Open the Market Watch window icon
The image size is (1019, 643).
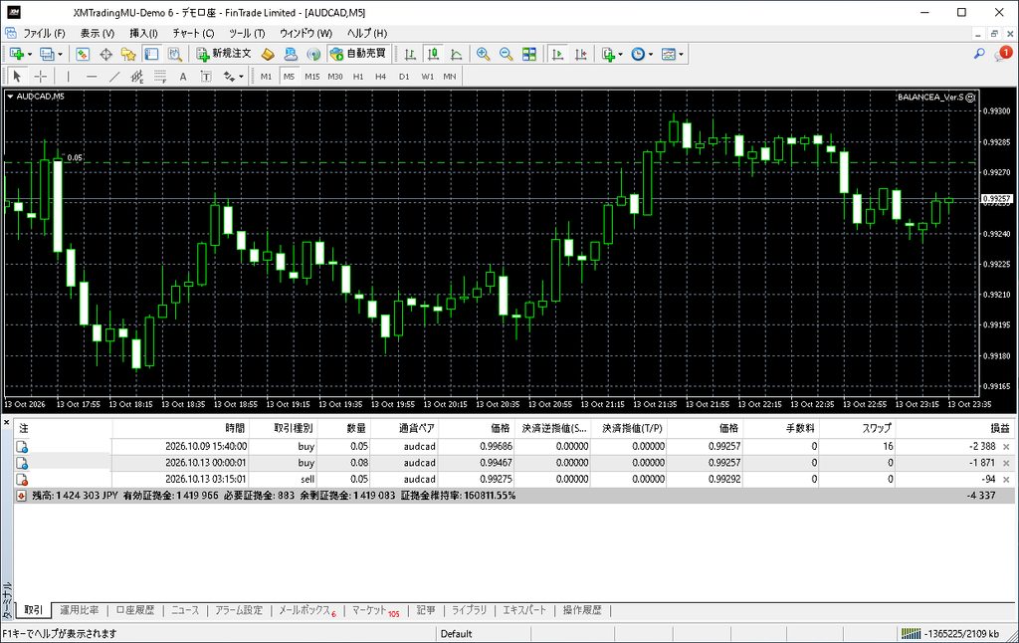83,54
